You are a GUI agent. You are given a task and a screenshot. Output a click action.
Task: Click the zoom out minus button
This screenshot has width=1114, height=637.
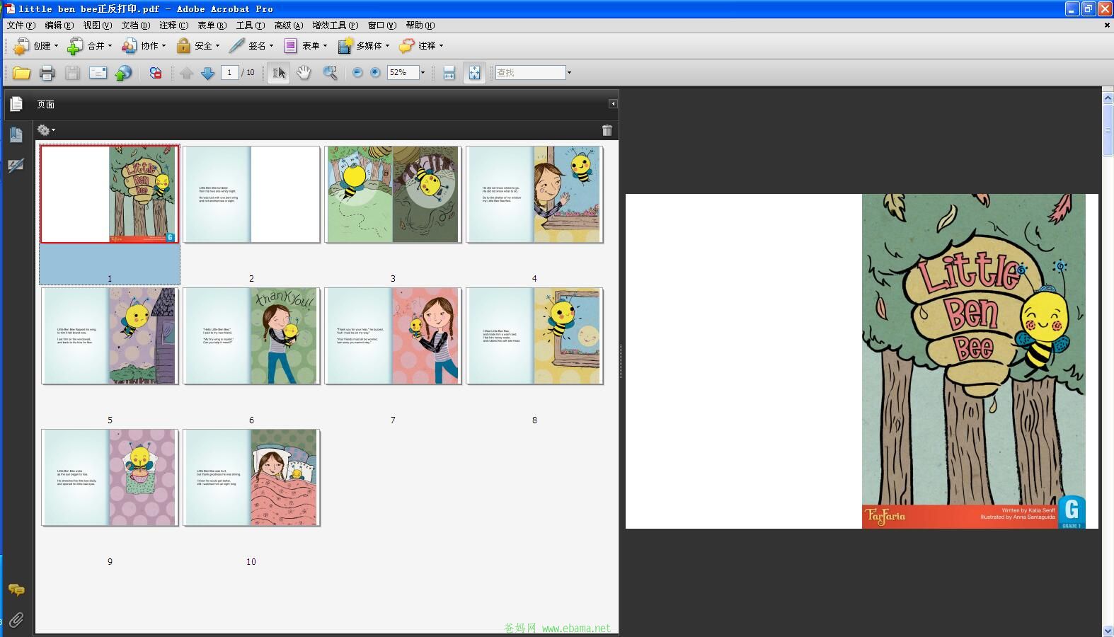[x=357, y=73]
